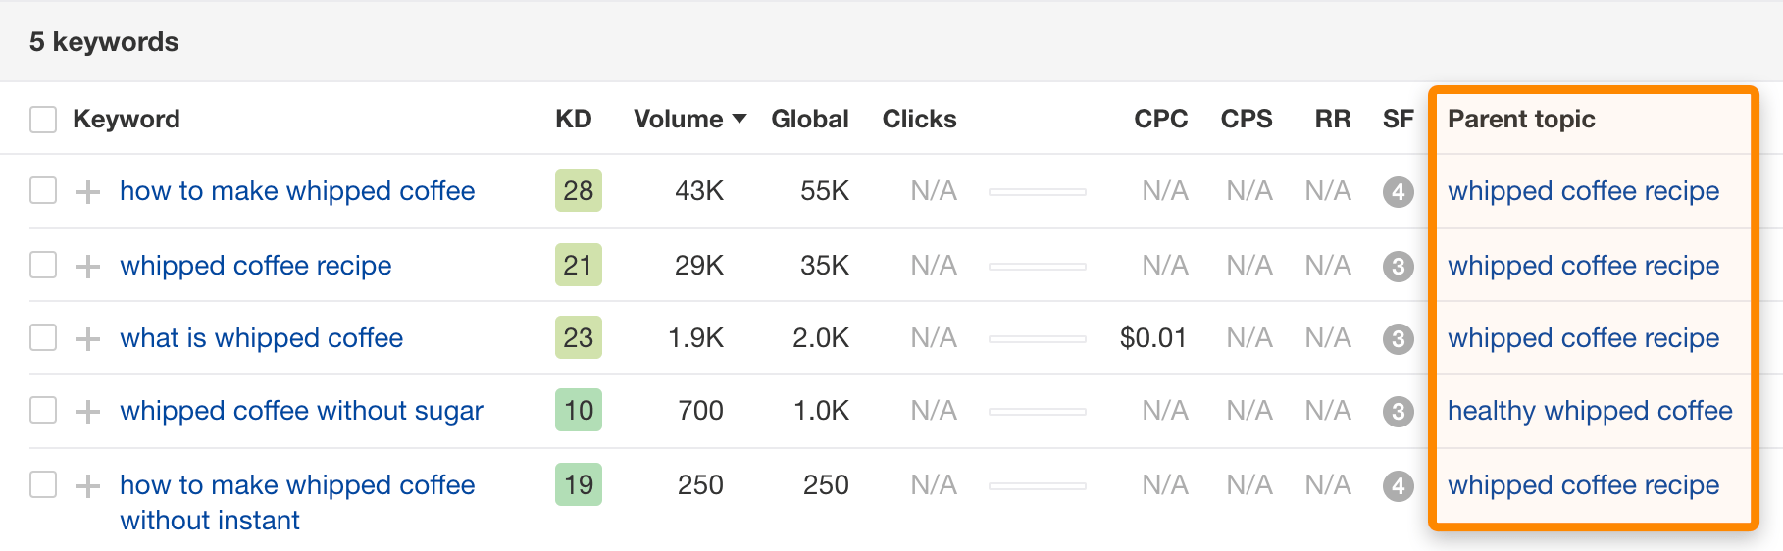Image resolution: width=1783 pixels, height=551 pixels.
Task: Click SF badge 4 for 'how to make whipped coffee'
Action: pos(1398,191)
